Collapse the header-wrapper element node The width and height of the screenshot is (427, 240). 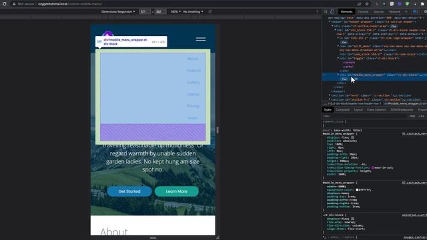pyautogui.click(x=330, y=22)
